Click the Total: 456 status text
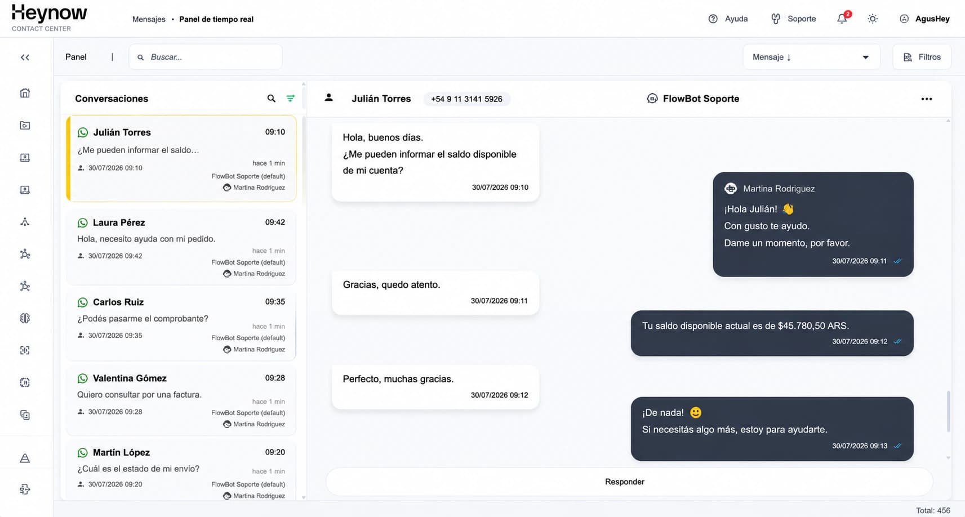This screenshot has width=965, height=517. [x=933, y=510]
